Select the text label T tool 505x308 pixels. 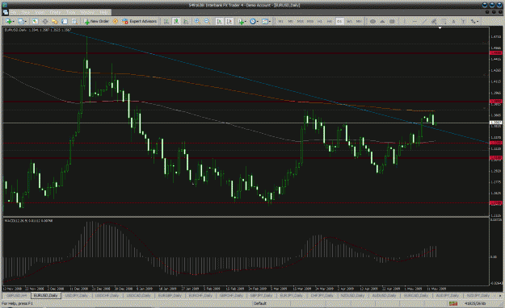(x=464, y=21)
